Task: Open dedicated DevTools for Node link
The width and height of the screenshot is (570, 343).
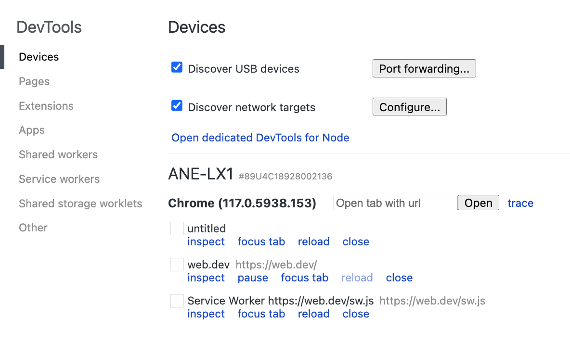Action: click(260, 138)
